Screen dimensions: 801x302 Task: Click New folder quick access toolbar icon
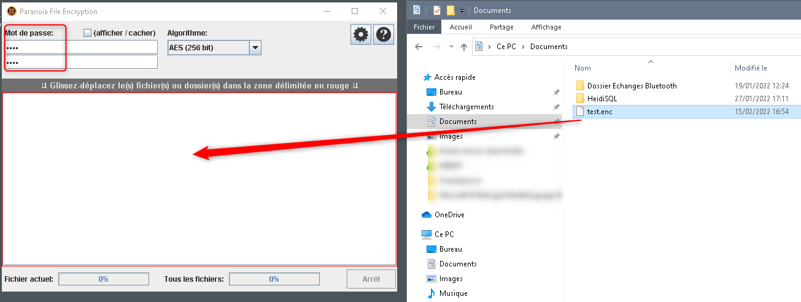451,10
